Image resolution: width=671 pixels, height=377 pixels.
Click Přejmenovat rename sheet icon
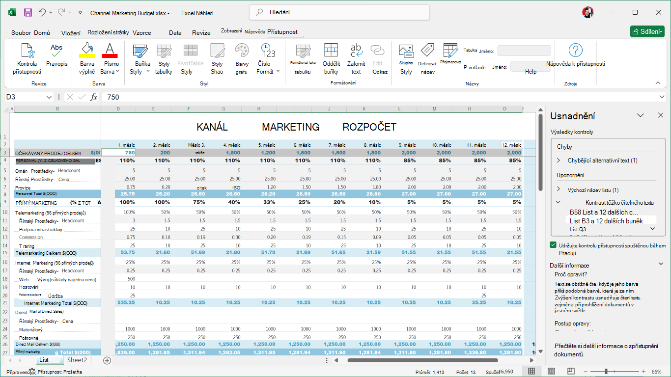tap(450, 54)
